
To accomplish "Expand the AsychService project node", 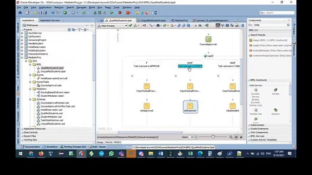I will coord(22,33).
